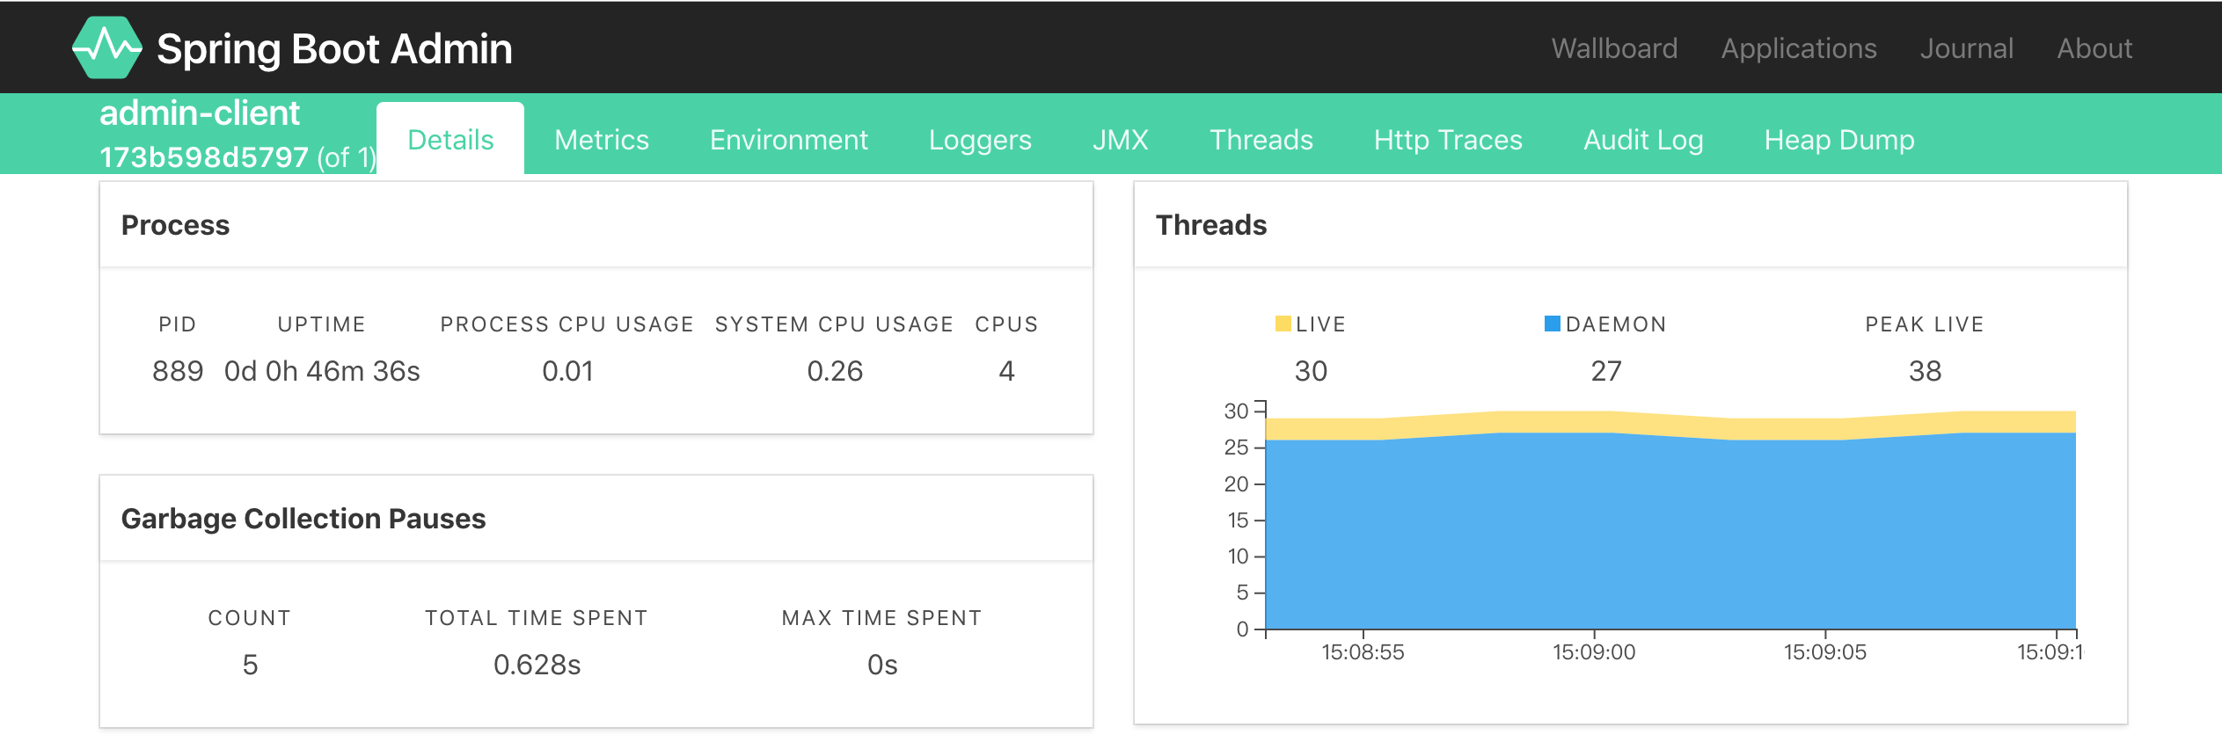Click the Spring Boot Admin title text

pos(334,48)
